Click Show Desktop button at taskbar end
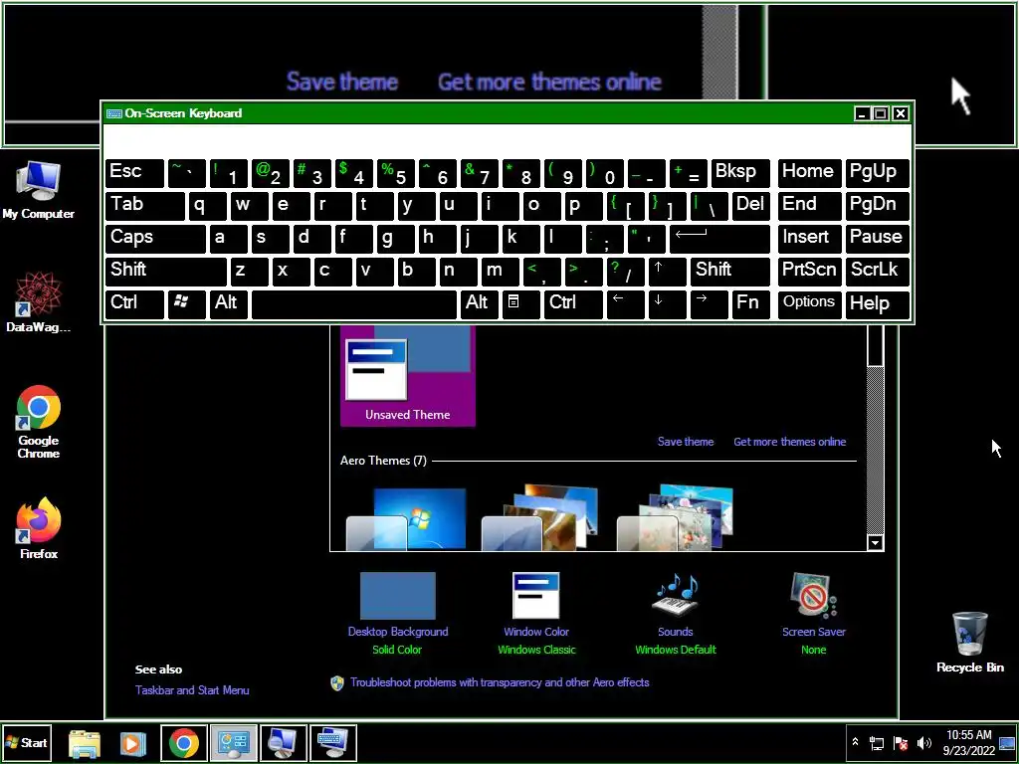The height and width of the screenshot is (764, 1019). coord(1007,743)
